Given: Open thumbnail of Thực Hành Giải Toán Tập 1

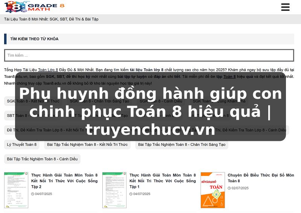Looking at the screenshot, I should click(114, 190).
